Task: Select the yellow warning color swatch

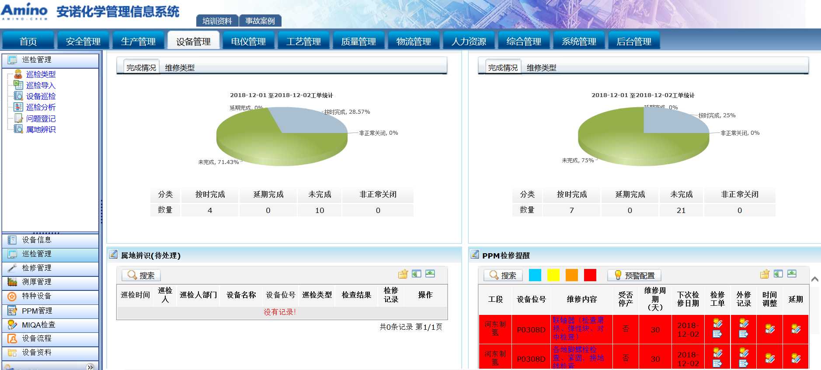Action: [x=553, y=275]
